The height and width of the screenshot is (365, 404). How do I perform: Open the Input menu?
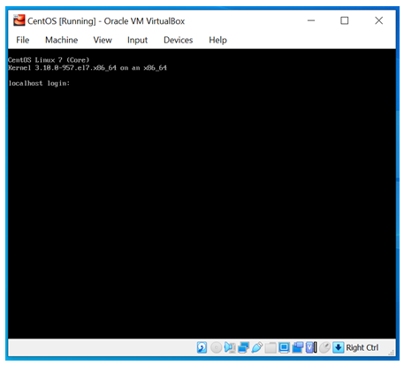137,40
